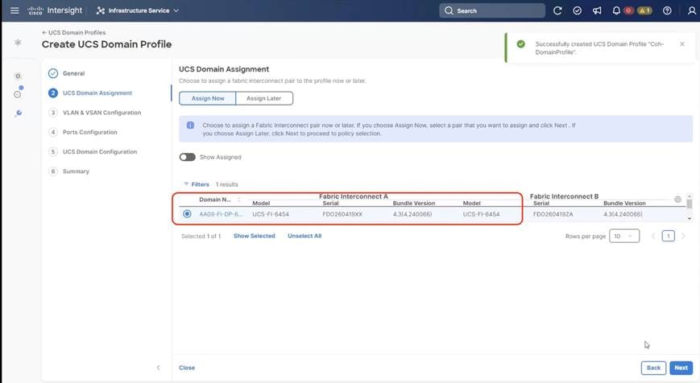Click page number 1
This screenshot has height=383, width=700.
(669, 236)
